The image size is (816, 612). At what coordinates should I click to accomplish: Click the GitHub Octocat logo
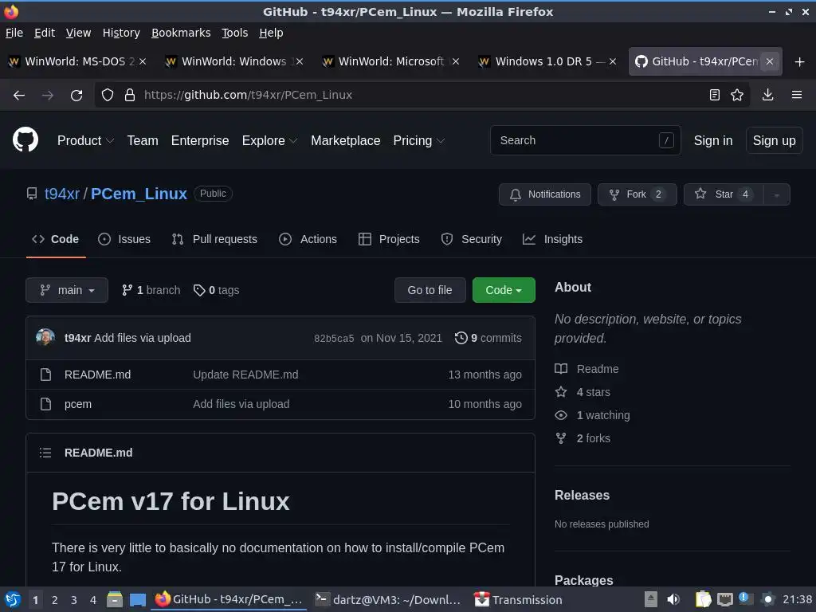(x=25, y=140)
